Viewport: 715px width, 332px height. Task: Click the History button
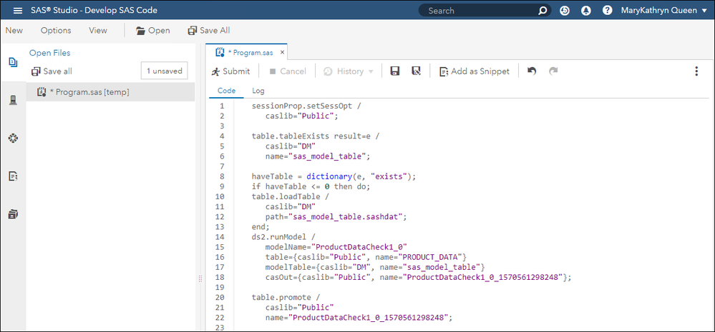[344, 71]
